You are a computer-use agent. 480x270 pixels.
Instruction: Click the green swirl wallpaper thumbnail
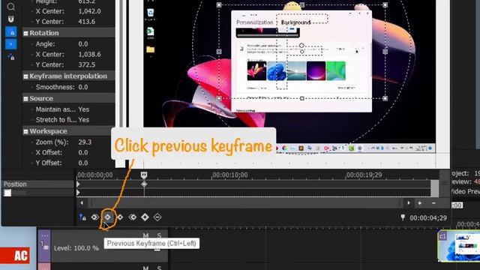pyautogui.click(x=336, y=70)
